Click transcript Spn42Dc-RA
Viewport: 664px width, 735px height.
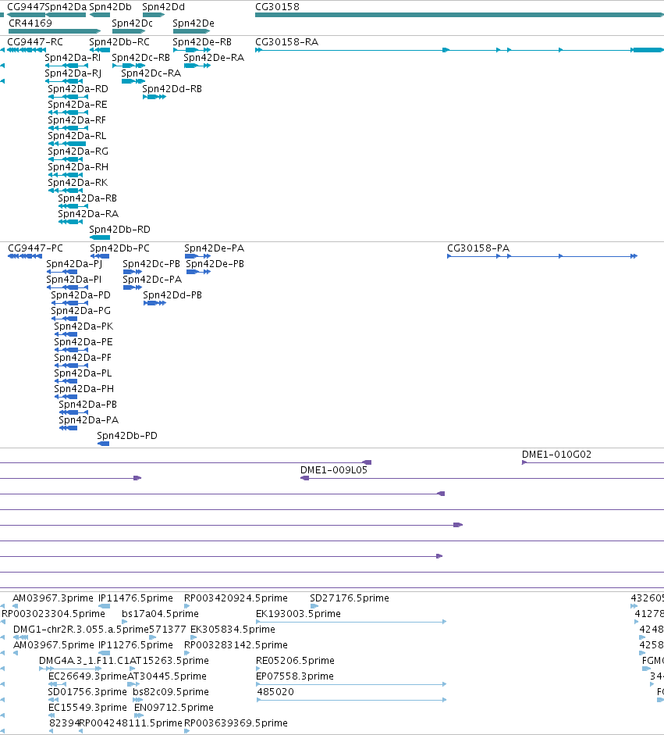(x=151, y=73)
